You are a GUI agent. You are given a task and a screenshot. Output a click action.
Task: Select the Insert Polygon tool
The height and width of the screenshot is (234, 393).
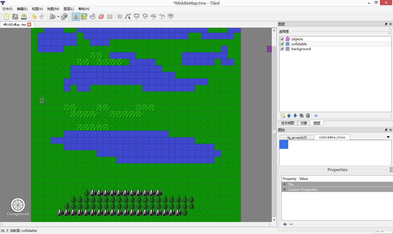(x=153, y=17)
